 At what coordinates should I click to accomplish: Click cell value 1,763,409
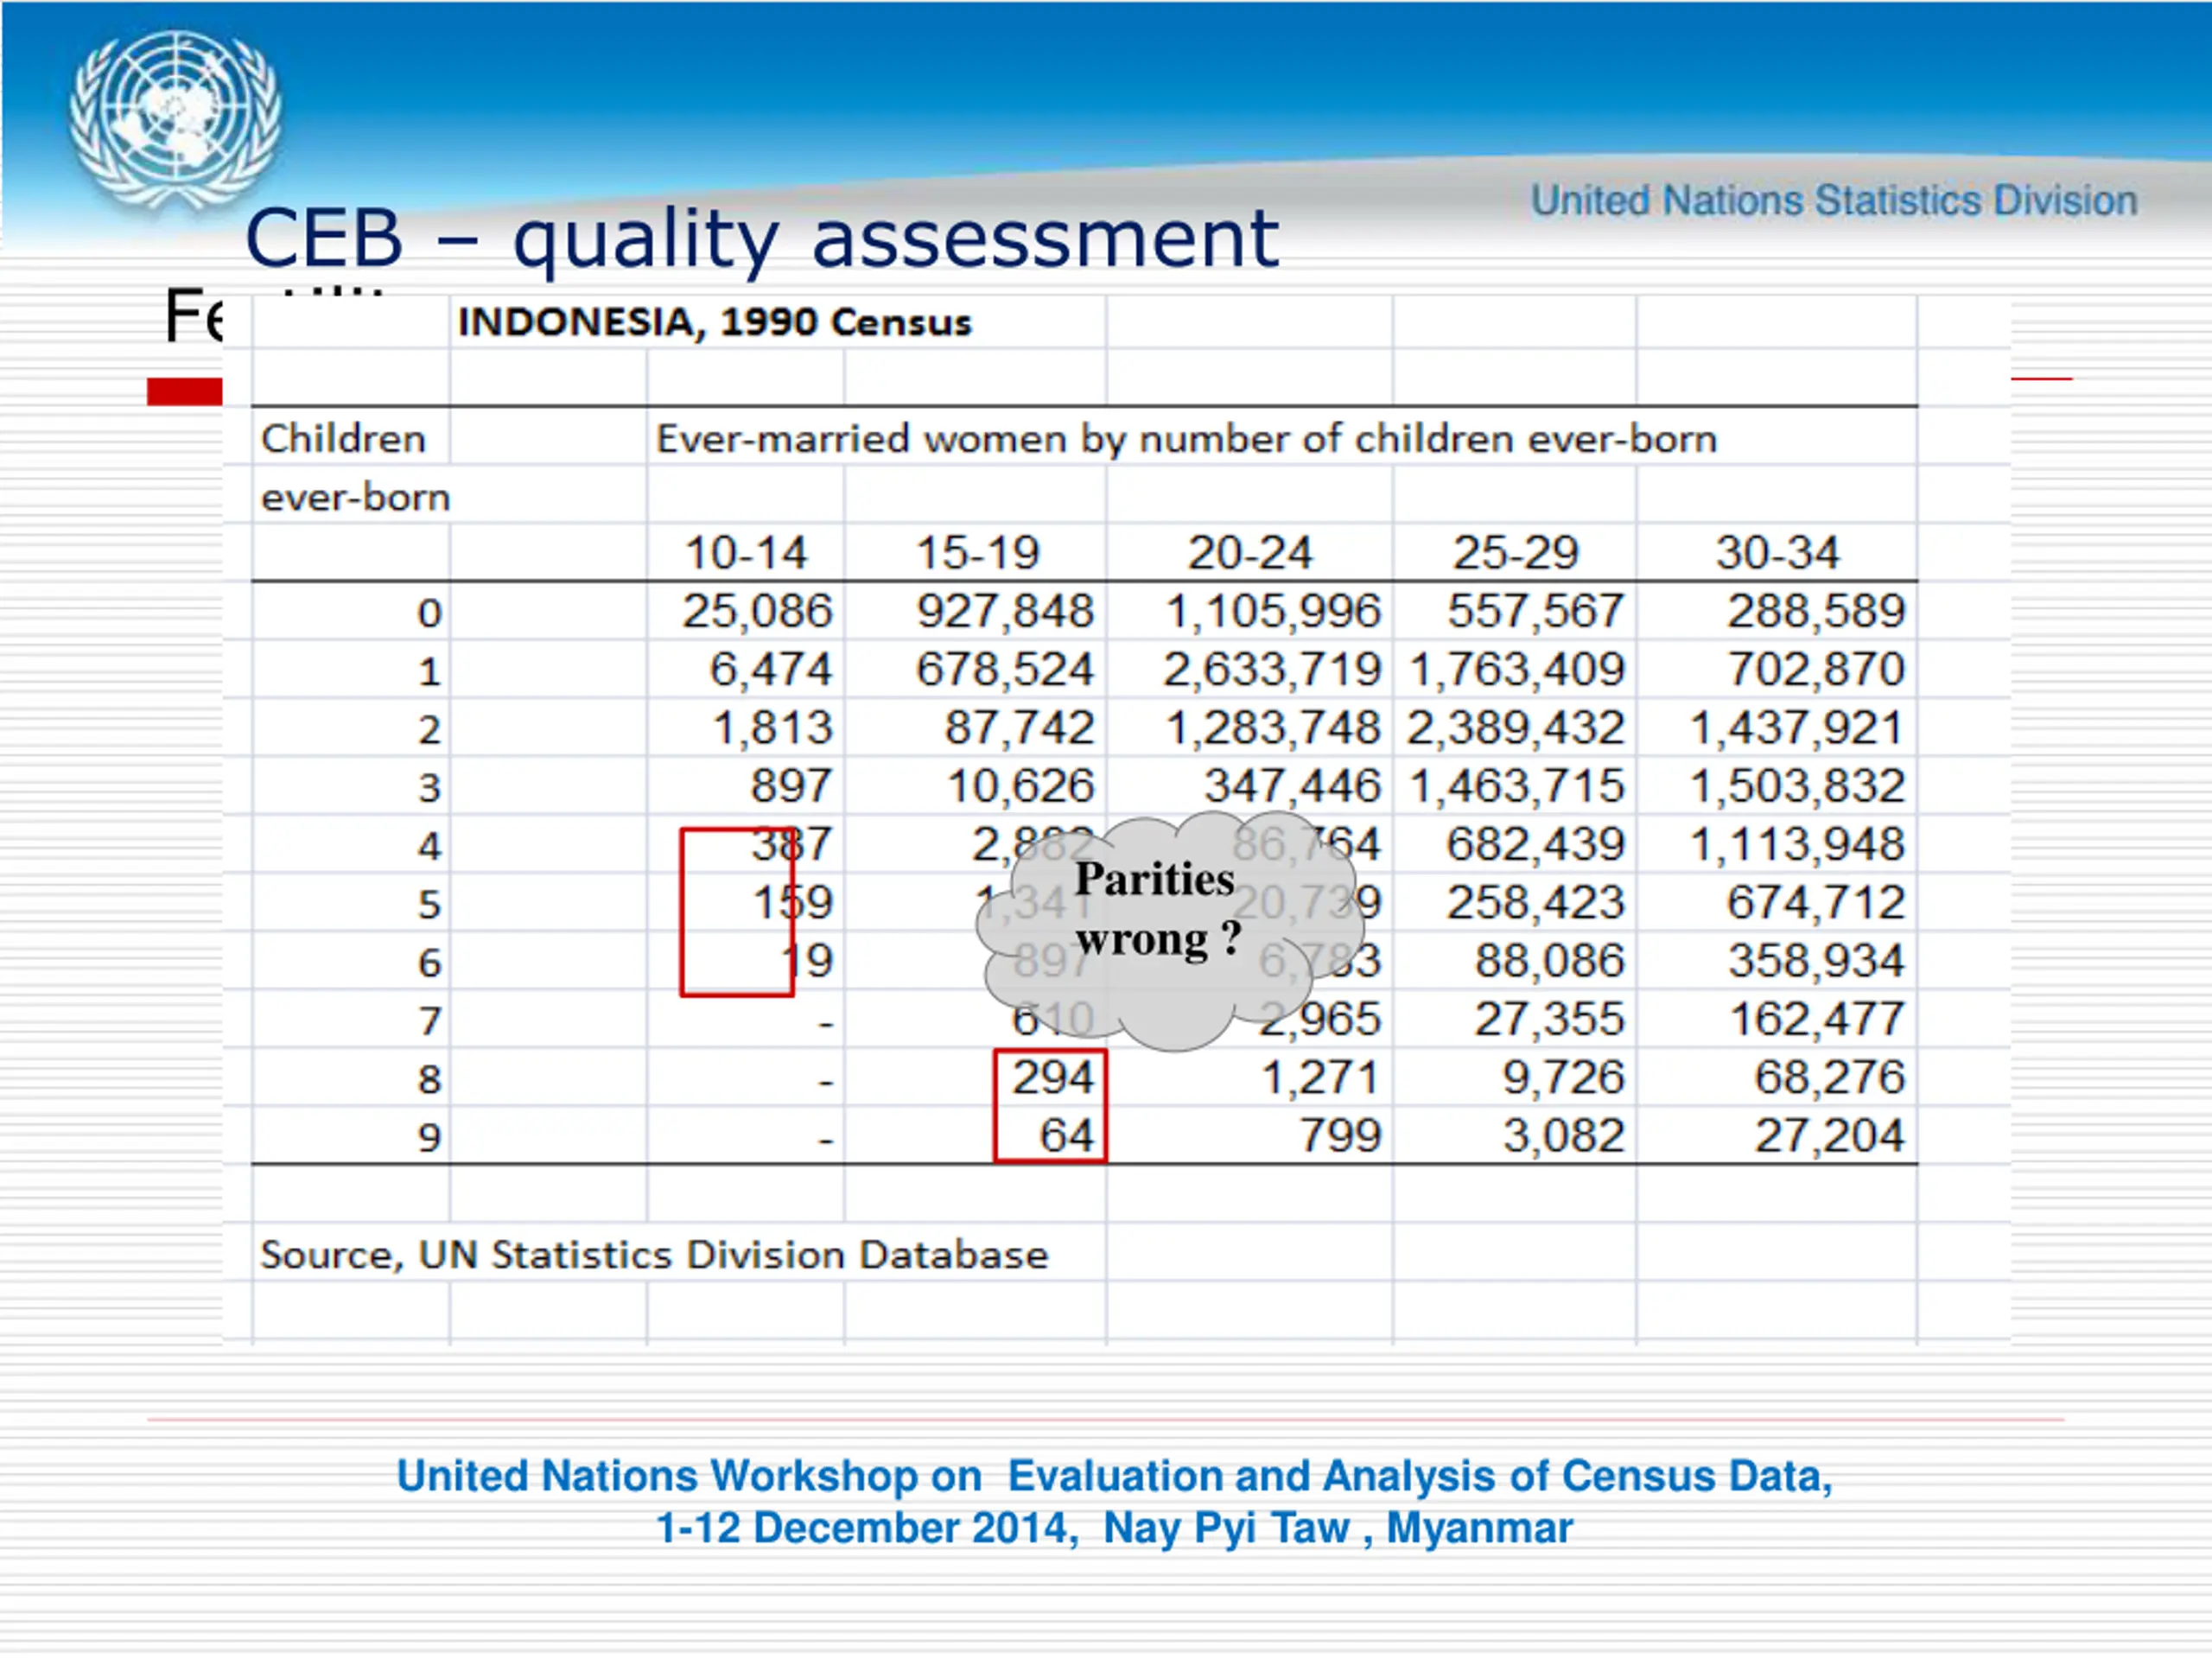[x=1517, y=669]
